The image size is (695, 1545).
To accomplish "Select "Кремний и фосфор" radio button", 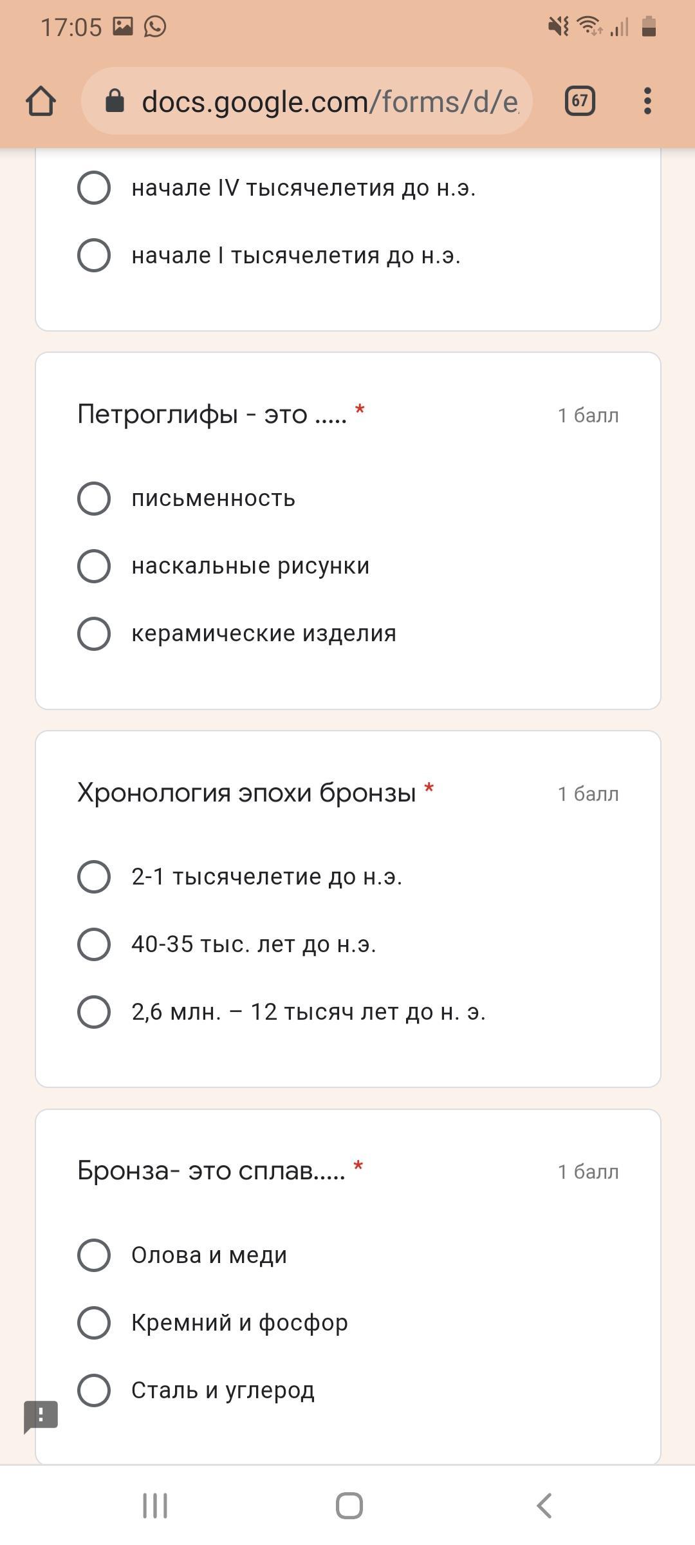I will pos(94,1322).
